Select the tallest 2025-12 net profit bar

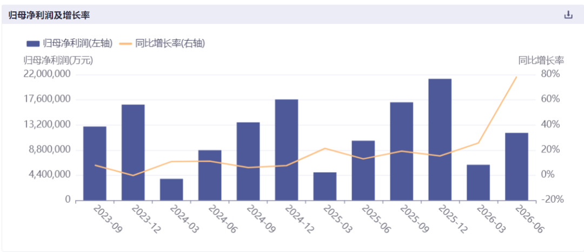440,140
